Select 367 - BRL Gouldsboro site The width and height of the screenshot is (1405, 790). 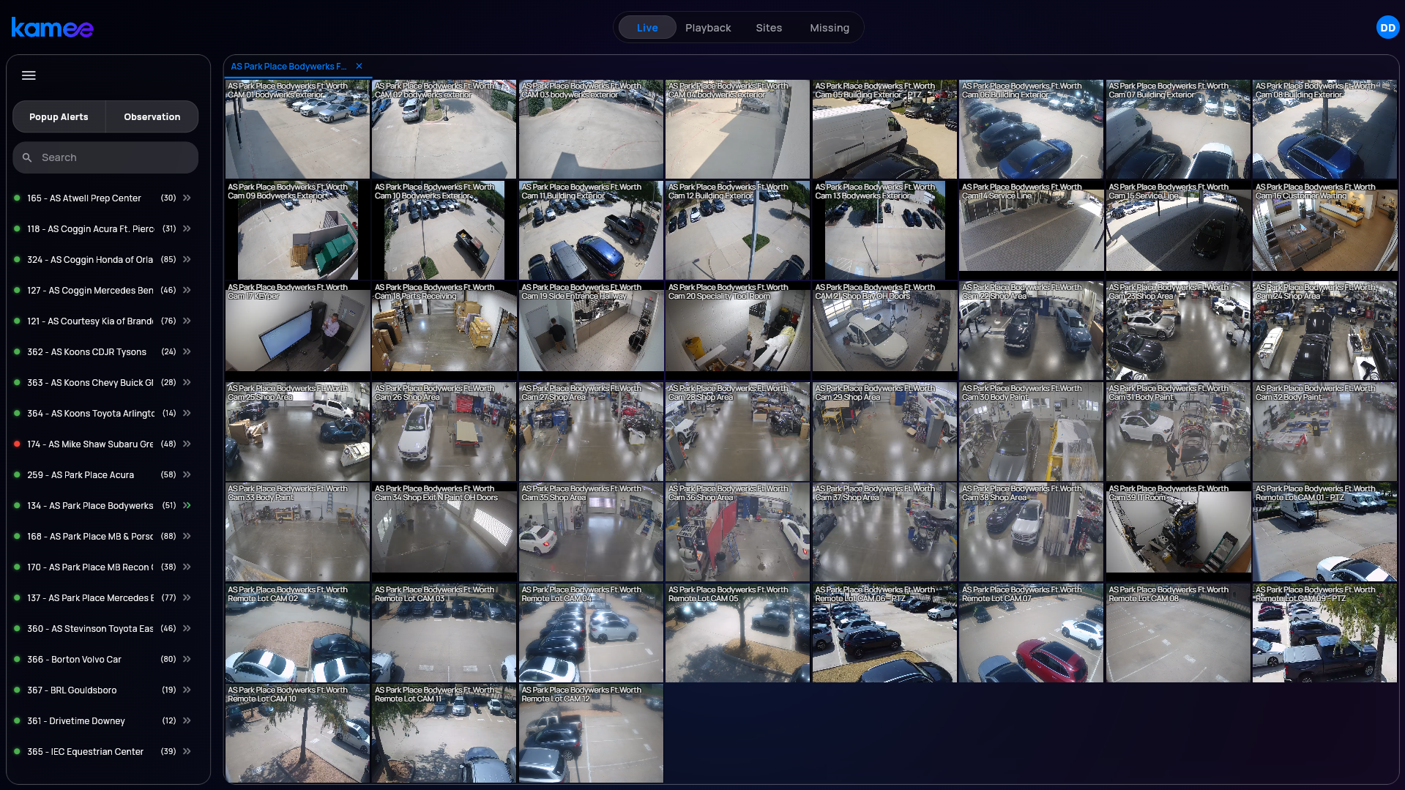coord(72,690)
